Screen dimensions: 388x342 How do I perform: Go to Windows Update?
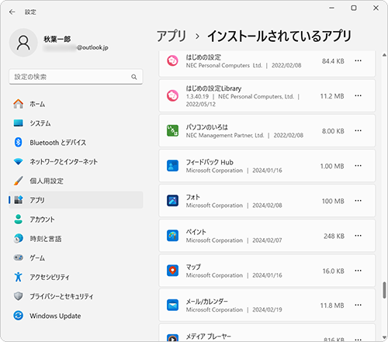pos(76,316)
